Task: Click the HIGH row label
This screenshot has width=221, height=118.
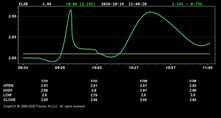Action: (x=8, y=90)
